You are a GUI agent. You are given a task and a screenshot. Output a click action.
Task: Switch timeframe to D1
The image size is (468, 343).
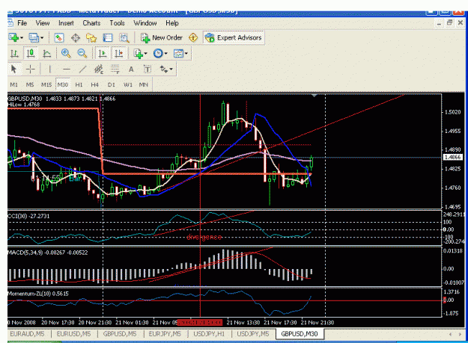click(112, 85)
